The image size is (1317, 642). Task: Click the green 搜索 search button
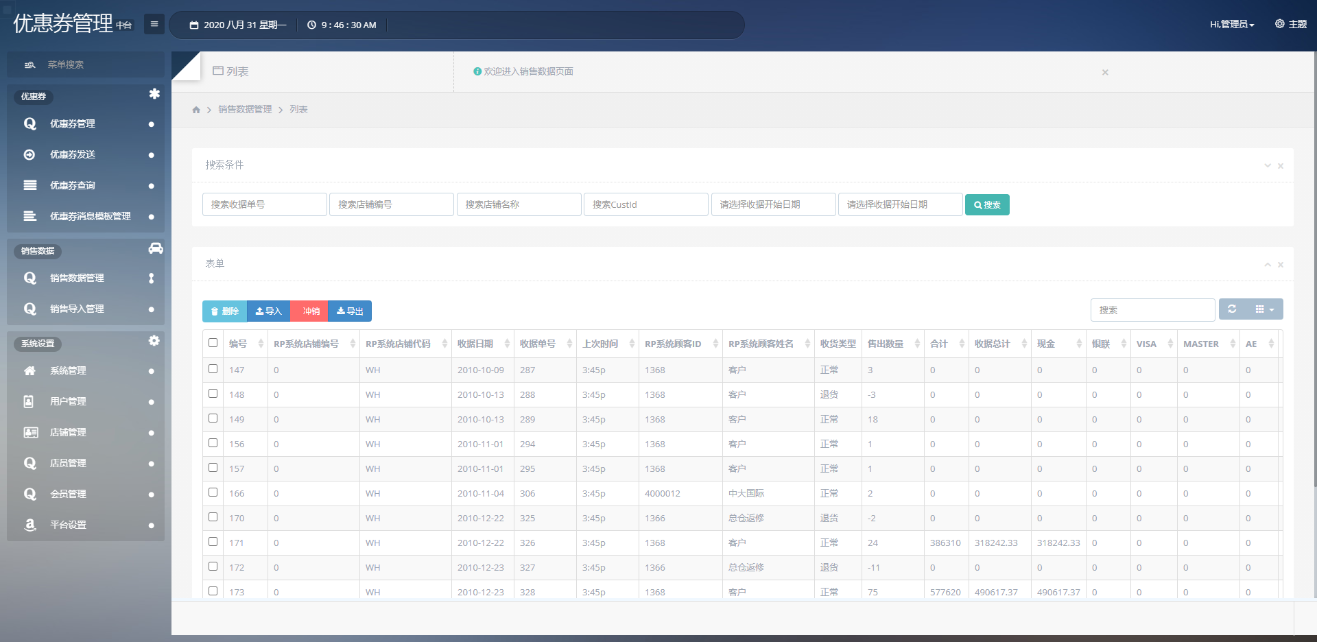click(986, 204)
